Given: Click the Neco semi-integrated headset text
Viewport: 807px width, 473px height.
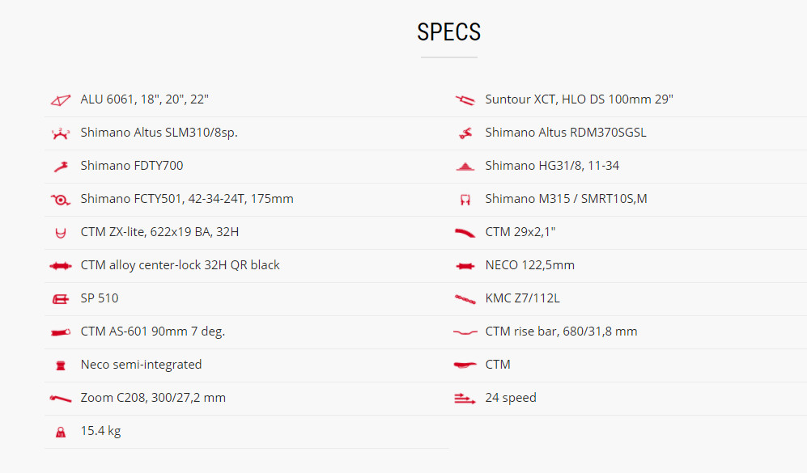Looking at the screenshot, I should pos(141,365).
